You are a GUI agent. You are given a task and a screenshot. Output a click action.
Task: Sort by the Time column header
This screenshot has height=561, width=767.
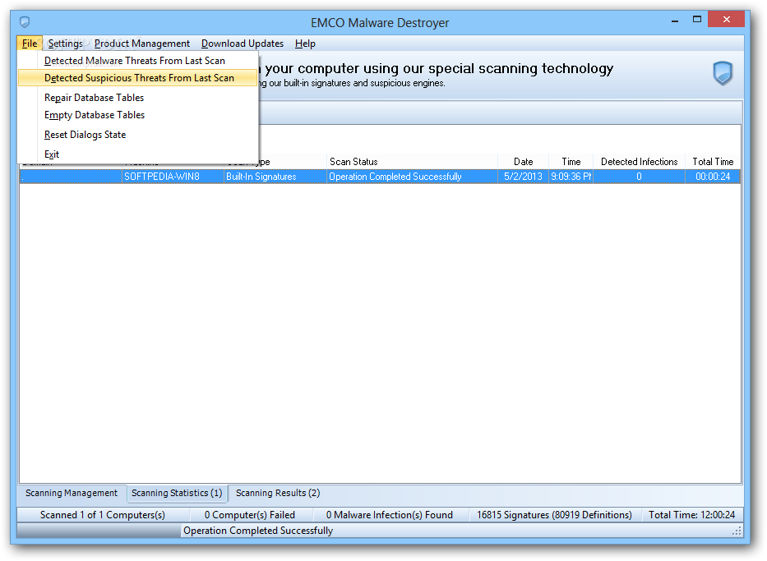point(571,162)
